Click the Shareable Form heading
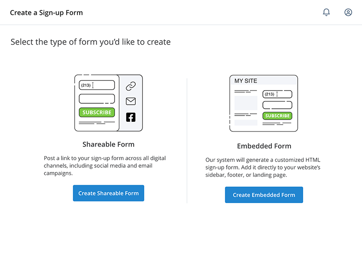Screen dimensions: 362x273 [x=108, y=144]
